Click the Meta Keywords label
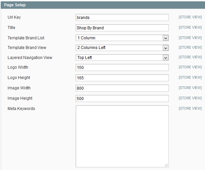Image resolution: width=205 pixels, height=170 pixels. [x=21, y=109]
